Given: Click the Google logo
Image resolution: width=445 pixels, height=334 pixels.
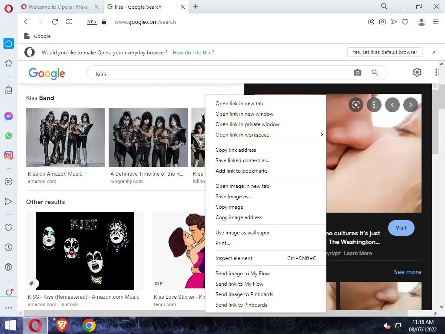Looking at the screenshot, I should coord(47,73).
